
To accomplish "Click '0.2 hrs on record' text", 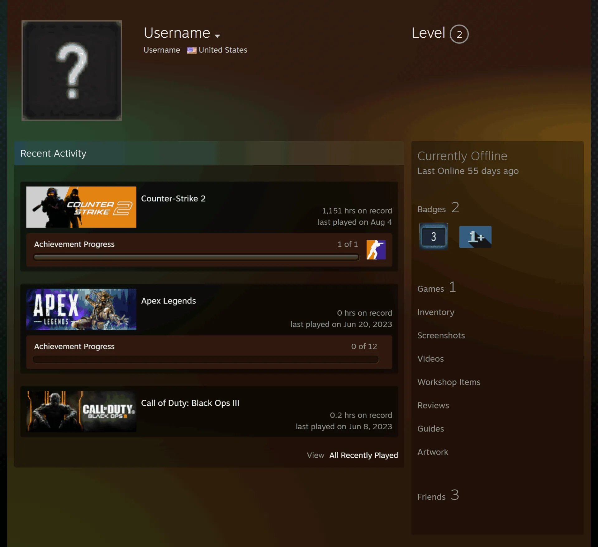I will (x=361, y=415).
